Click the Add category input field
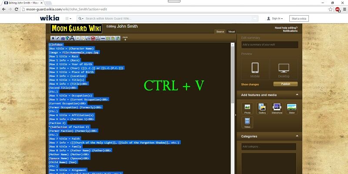Screen dimensions: 348x174 pos(269,147)
